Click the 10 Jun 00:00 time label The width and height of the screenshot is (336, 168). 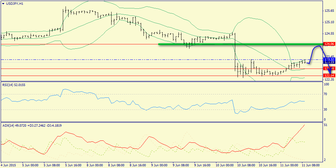(224, 165)
